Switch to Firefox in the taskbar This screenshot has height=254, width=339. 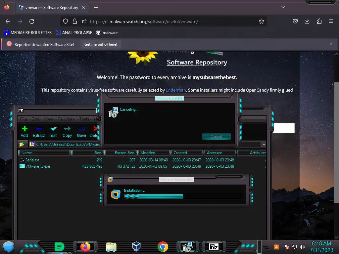click(85, 247)
